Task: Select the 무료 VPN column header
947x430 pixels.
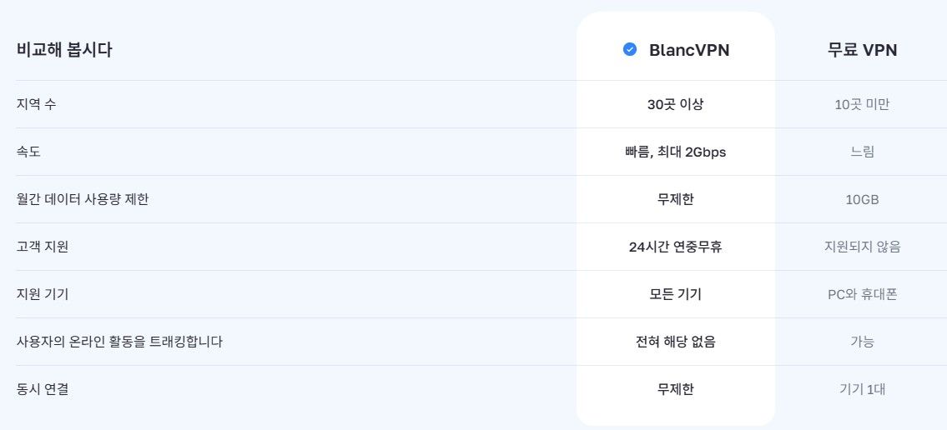Action: (862, 50)
